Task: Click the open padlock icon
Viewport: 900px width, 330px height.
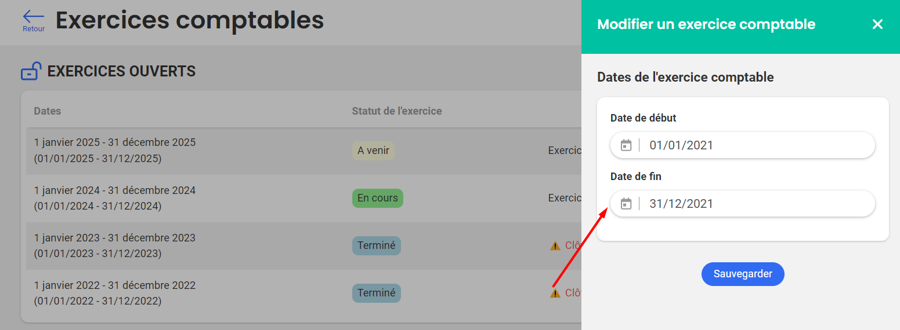Action: (31, 71)
